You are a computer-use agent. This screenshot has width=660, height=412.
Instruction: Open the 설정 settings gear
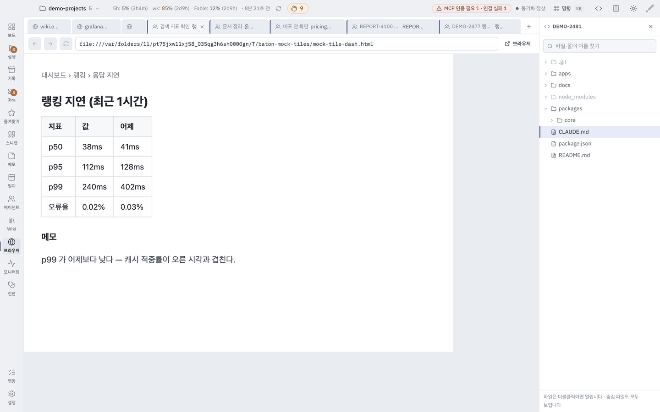[x=11, y=397]
